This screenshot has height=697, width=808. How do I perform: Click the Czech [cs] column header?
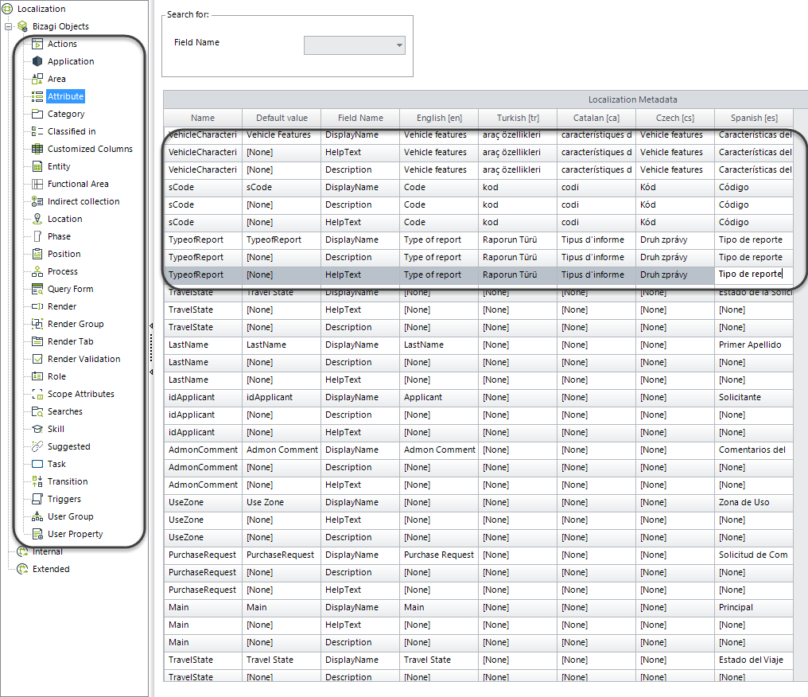pos(675,118)
